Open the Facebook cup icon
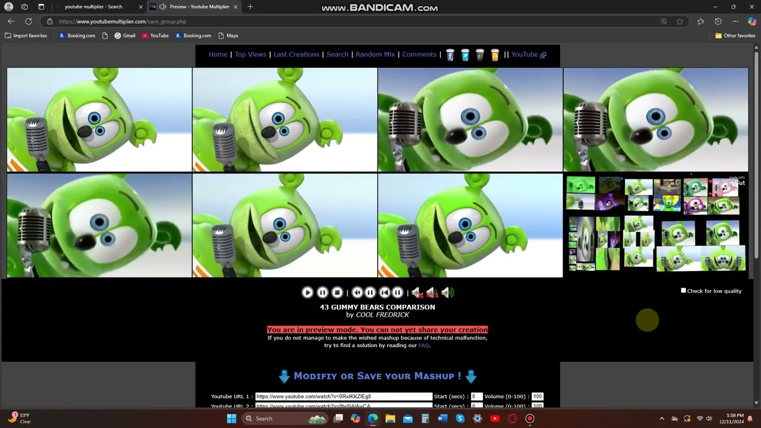The image size is (761, 428). 450,55
